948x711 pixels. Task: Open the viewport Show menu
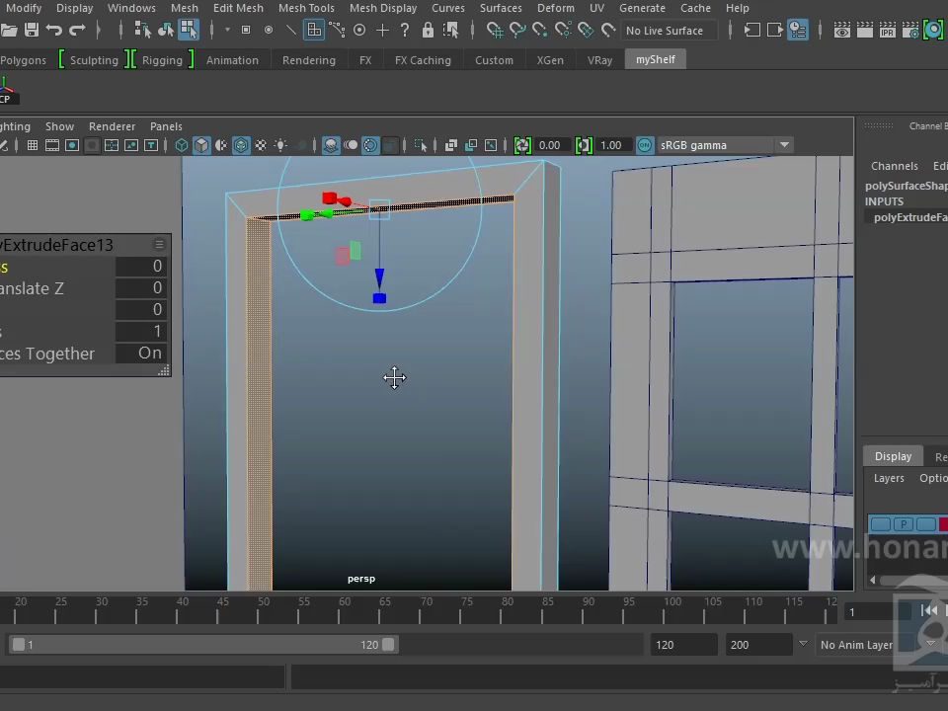59,126
